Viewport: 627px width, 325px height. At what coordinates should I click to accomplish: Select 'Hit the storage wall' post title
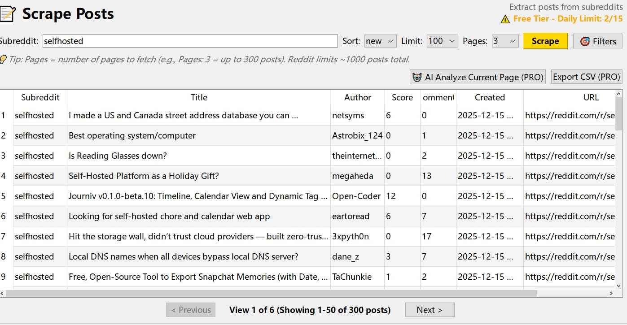pos(198,236)
